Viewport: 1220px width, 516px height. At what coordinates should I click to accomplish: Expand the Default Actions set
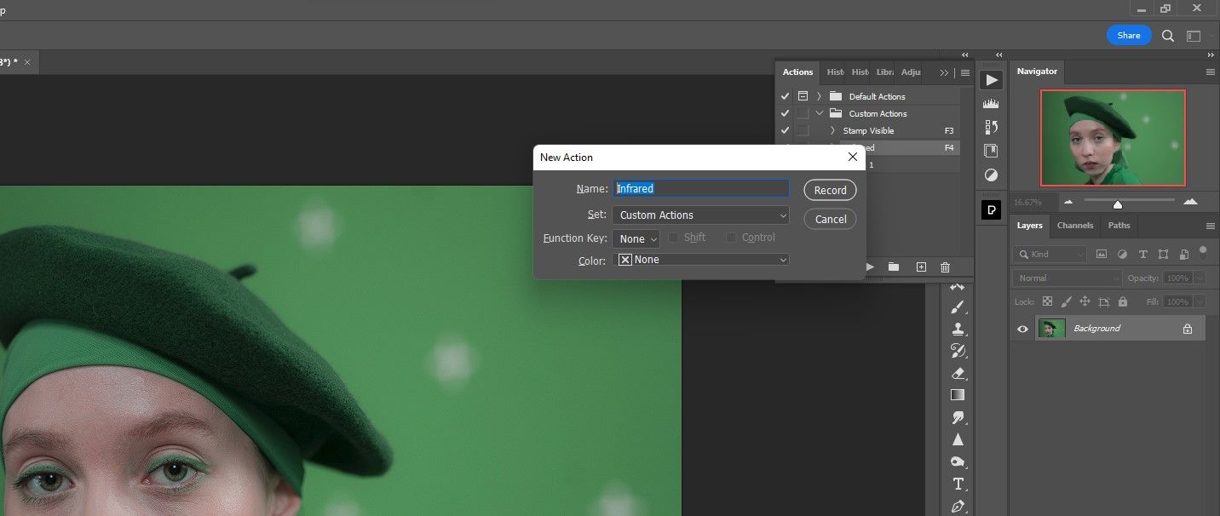coord(819,96)
